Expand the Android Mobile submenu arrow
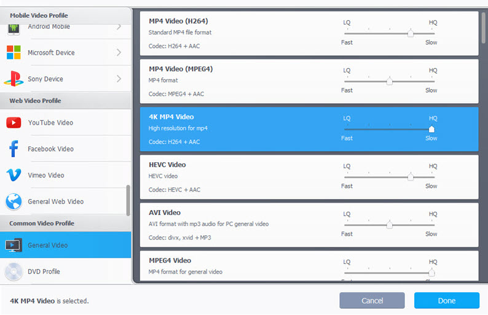Viewport: 488px width, 315px height. point(119,26)
